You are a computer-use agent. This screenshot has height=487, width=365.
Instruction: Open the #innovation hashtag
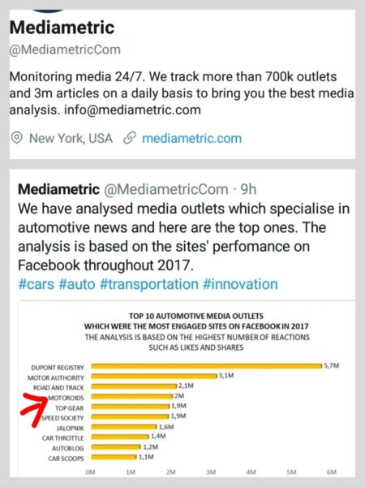[x=240, y=284]
